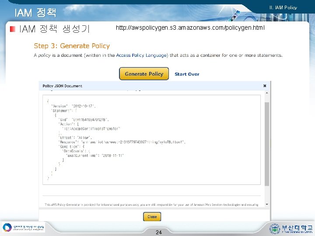Click the "Effect": "Allow" line
Viewport: 315px width, 236px height.
pos(75,138)
